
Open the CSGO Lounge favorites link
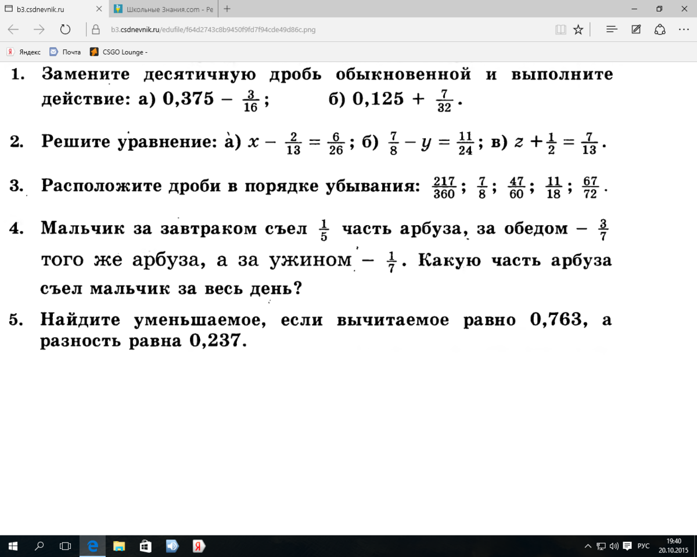coord(118,52)
